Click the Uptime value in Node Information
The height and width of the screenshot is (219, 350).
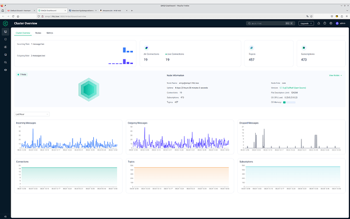coord(191,88)
